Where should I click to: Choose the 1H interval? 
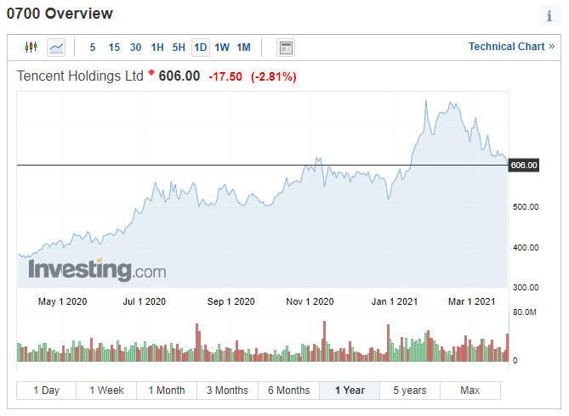(157, 48)
